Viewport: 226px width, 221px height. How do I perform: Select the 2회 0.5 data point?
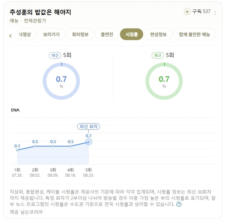(x=35, y=146)
